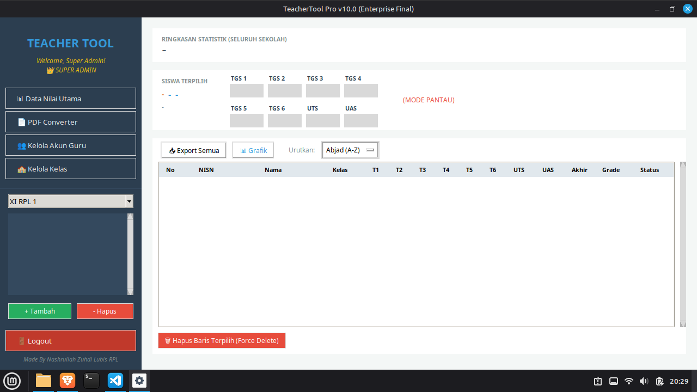Click the table's vertical scrollbar

[x=683, y=245]
